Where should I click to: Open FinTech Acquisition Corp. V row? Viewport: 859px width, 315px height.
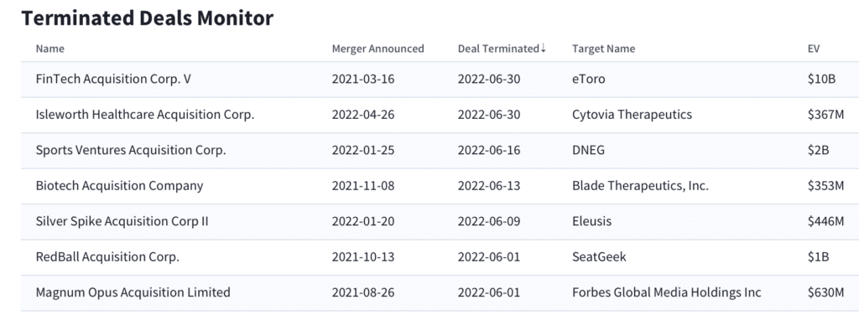click(x=440, y=80)
